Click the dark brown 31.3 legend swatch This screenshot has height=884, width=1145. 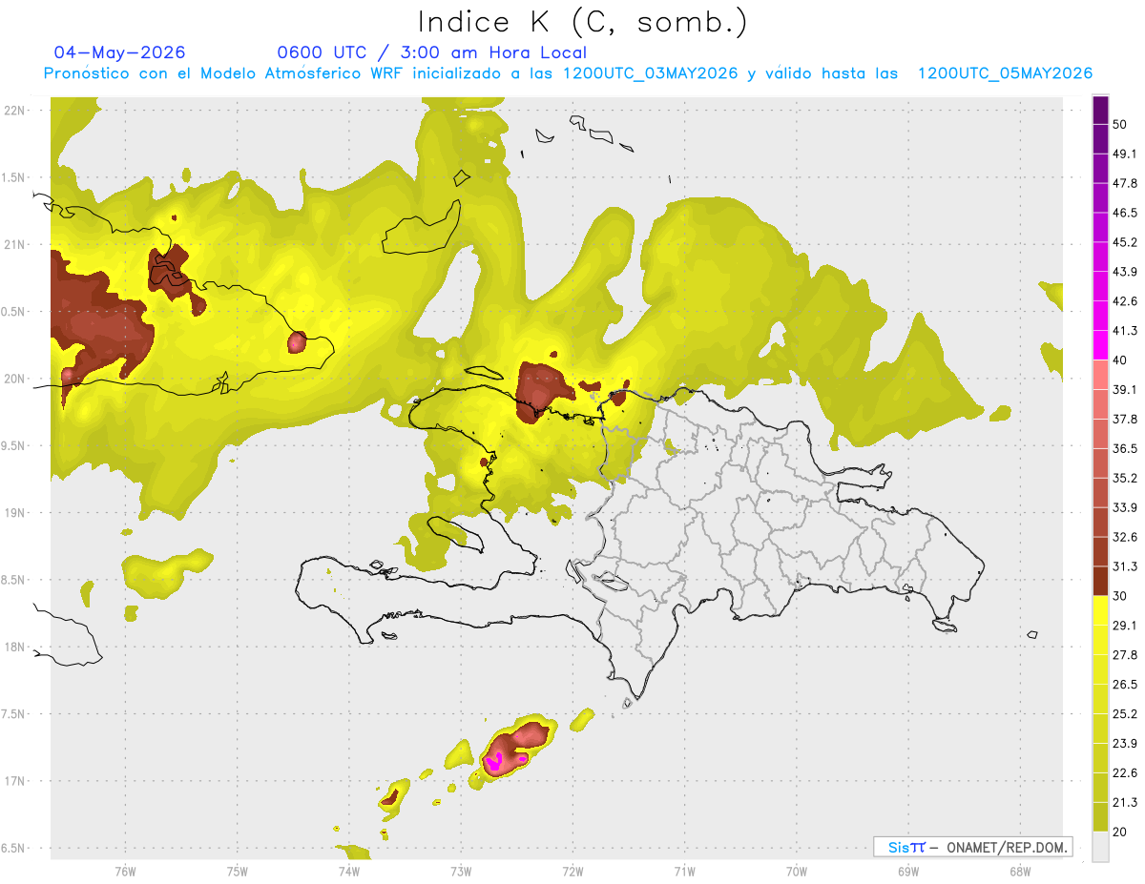tap(1100, 581)
